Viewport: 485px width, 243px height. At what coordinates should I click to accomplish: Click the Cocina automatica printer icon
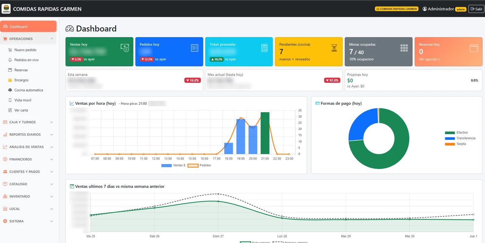pos(10,90)
